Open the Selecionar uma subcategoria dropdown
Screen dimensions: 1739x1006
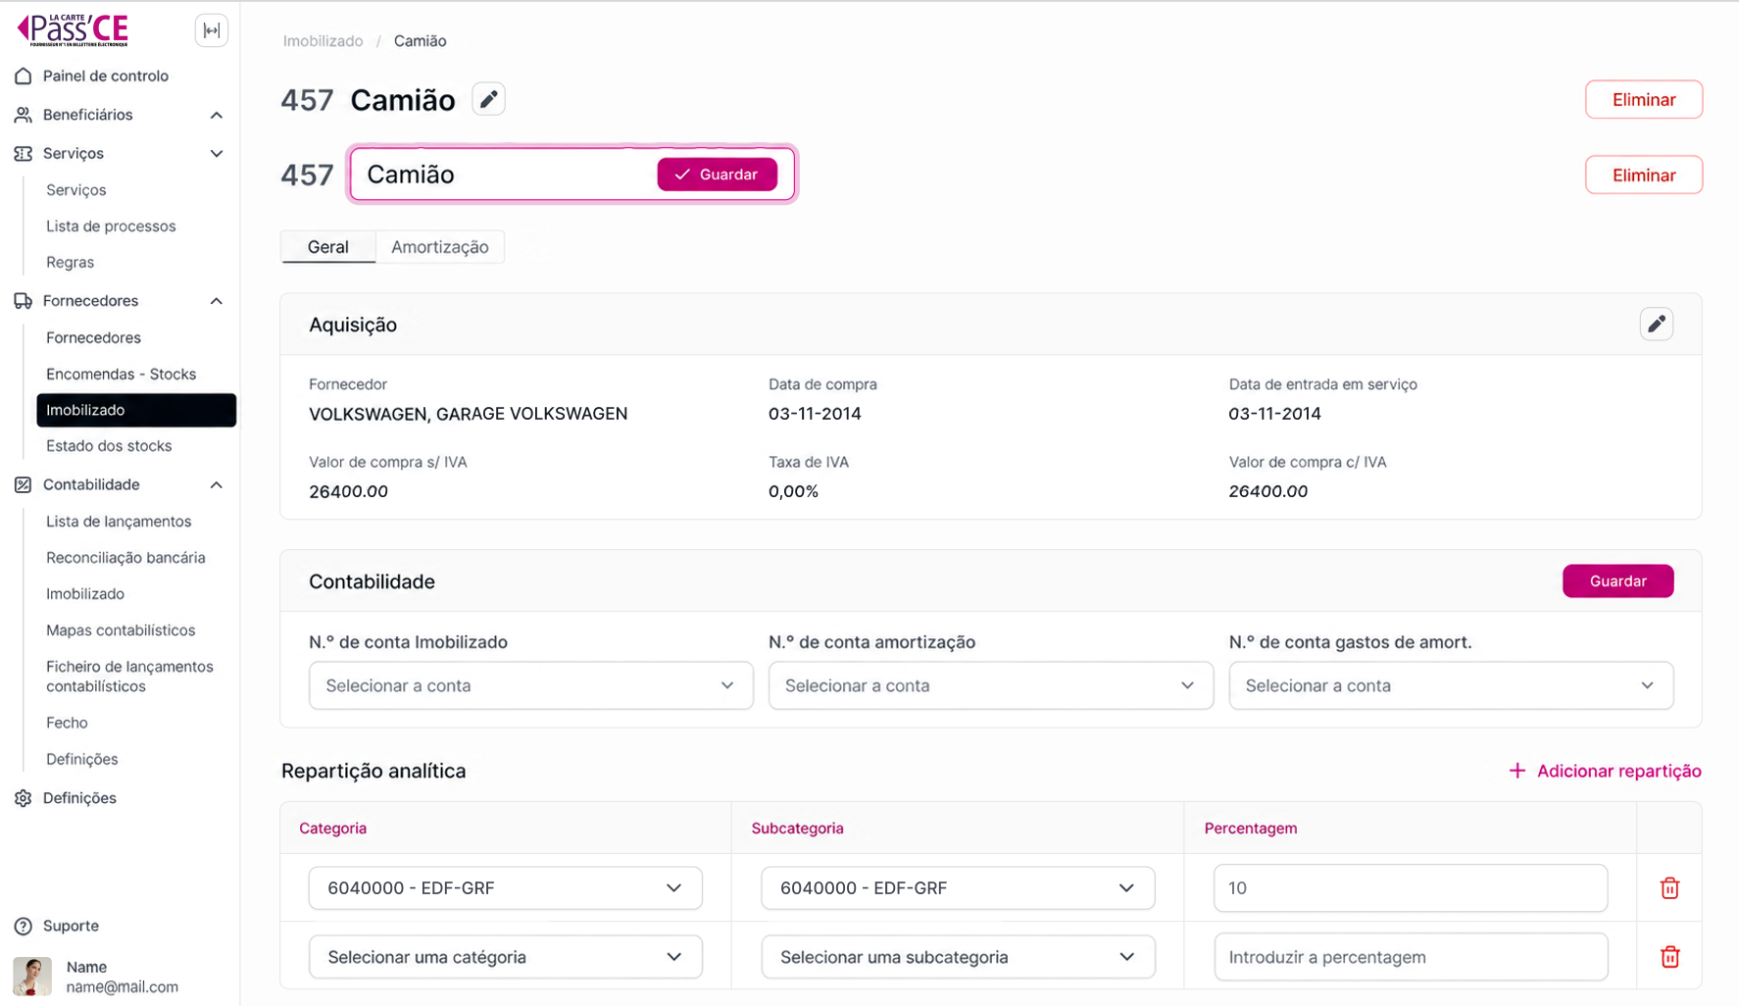point(958,957)
